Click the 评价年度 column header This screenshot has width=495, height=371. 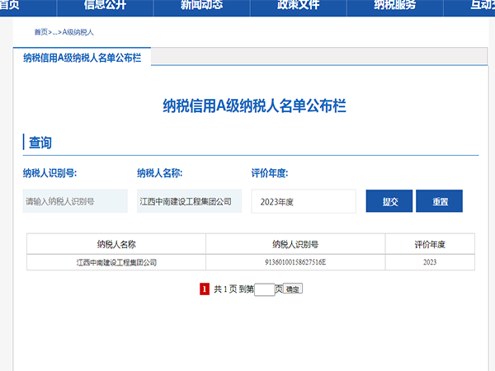coord(430,244)
